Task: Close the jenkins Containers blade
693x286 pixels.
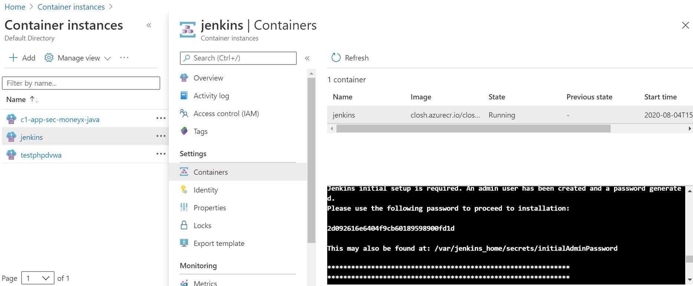Action: pyautogui.click(x=685, y=25)
